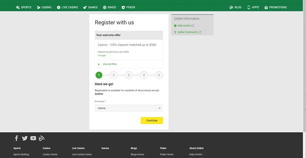Click the yellow Continue button
This screenshot has width=306, height=158.
152,121
